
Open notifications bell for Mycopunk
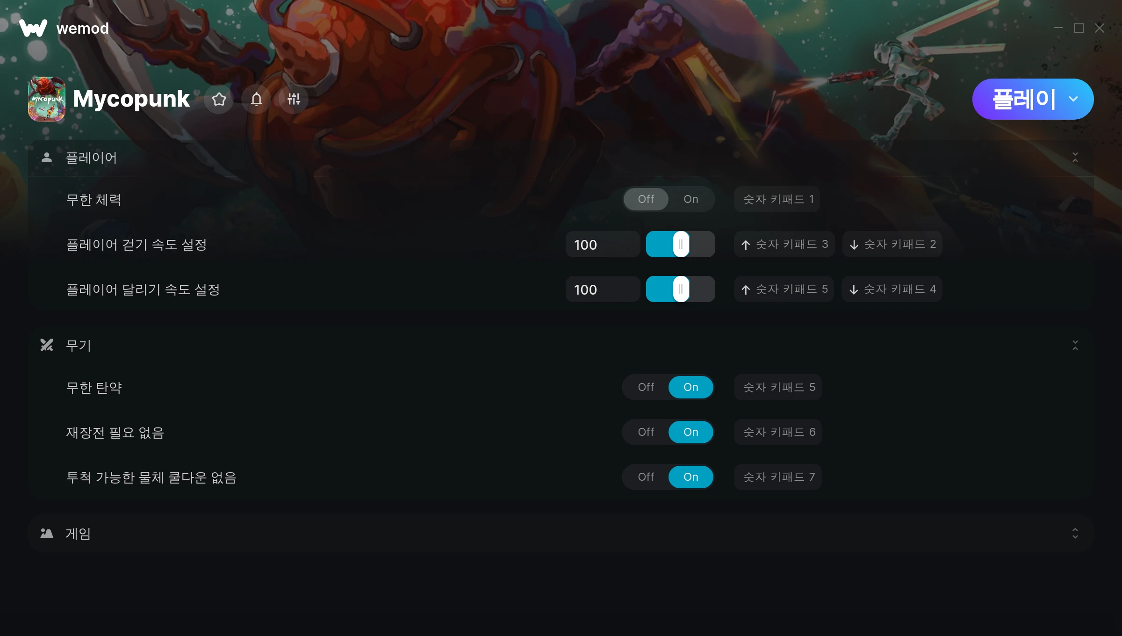coord(256,99)
